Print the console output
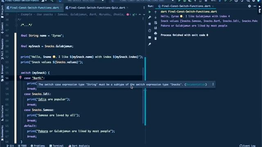 pos(156,33)
